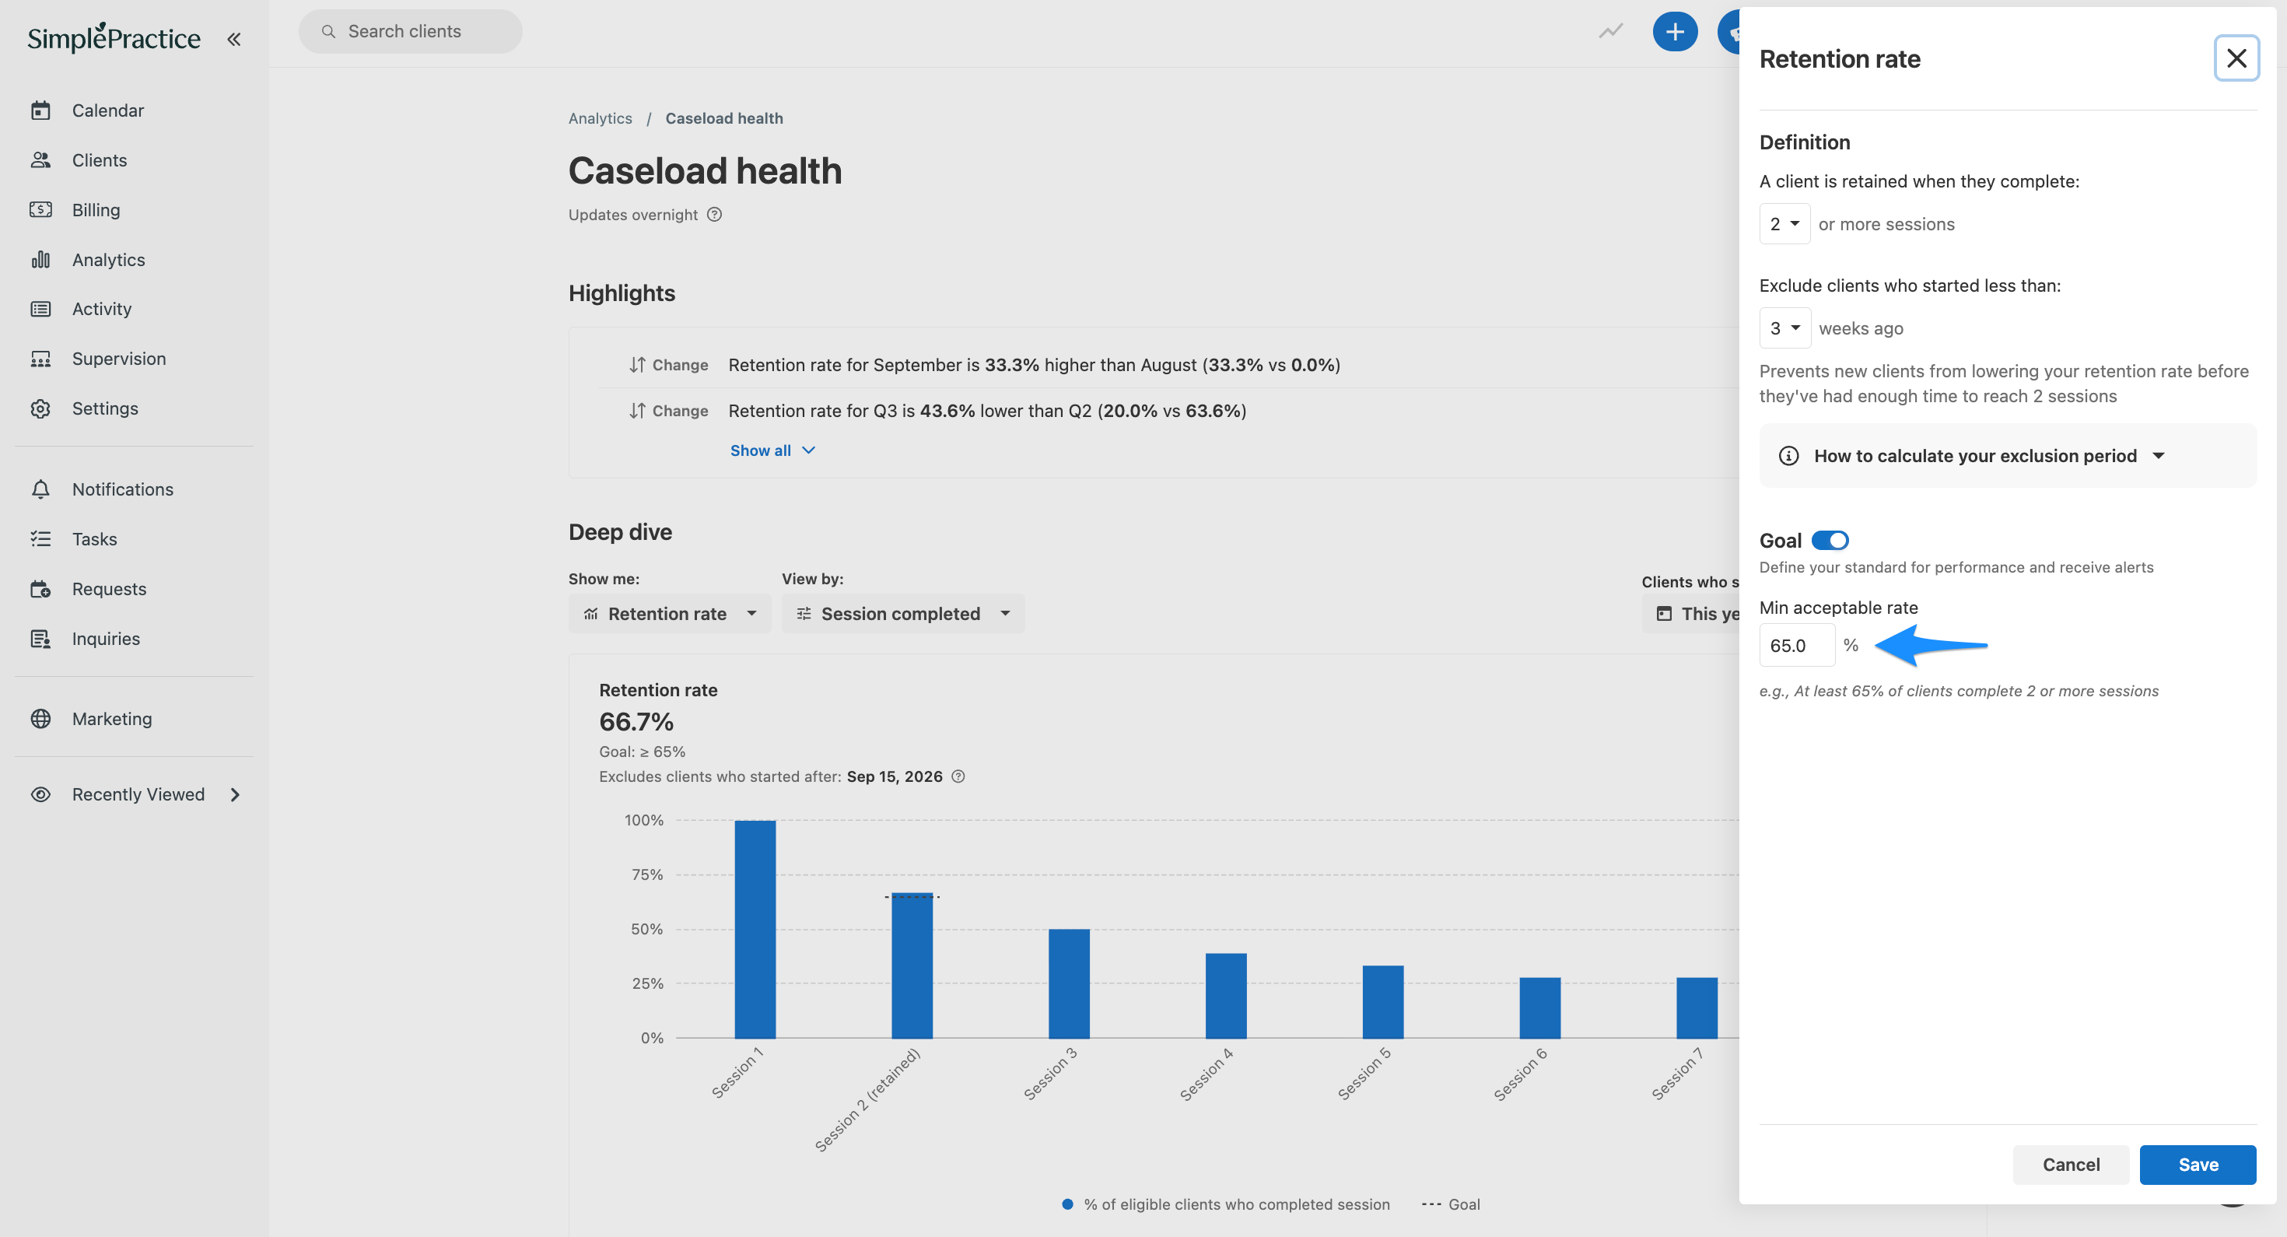This screenshot has width=2287, height=1237.
Task: Click the Settings gear icon
Action: click(x=40, y=408)
